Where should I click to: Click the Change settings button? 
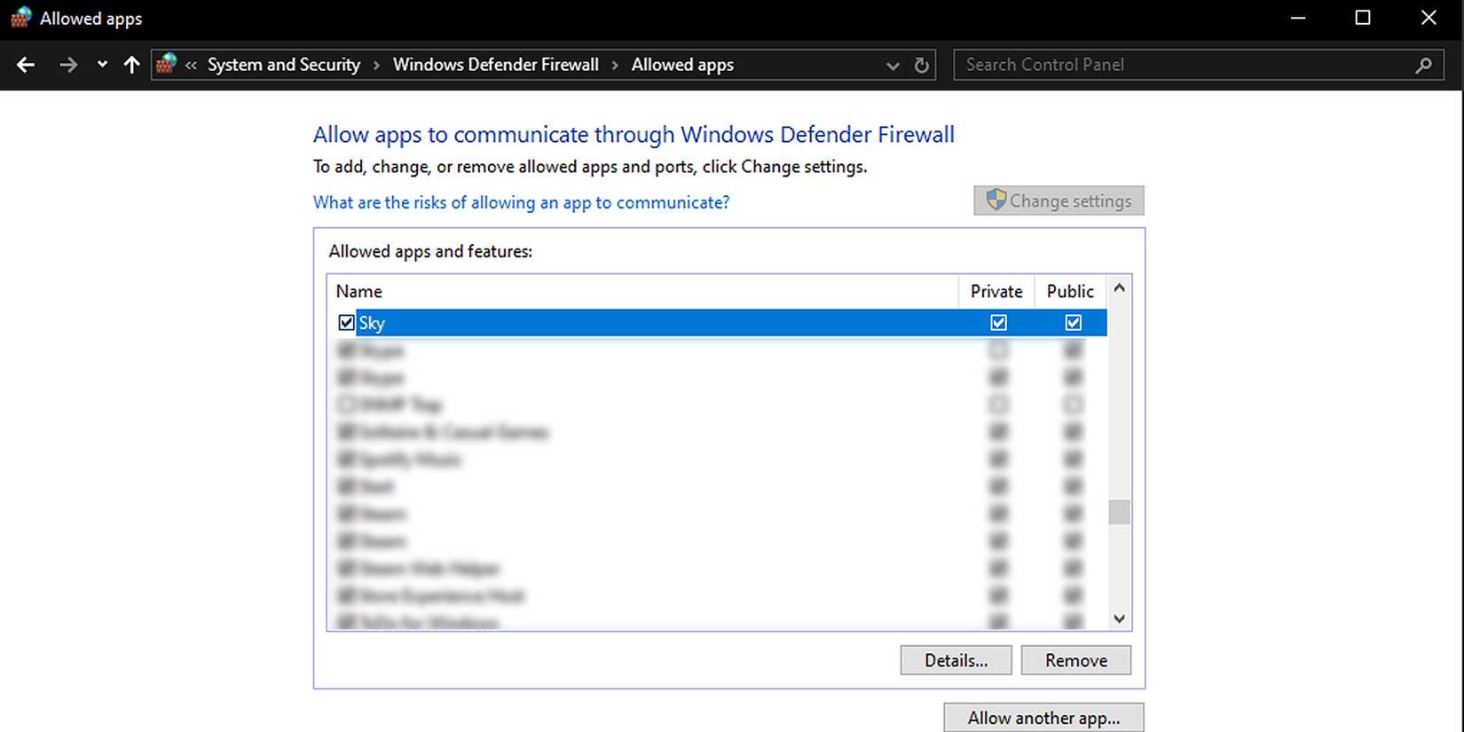click(x=1059, y=201)
